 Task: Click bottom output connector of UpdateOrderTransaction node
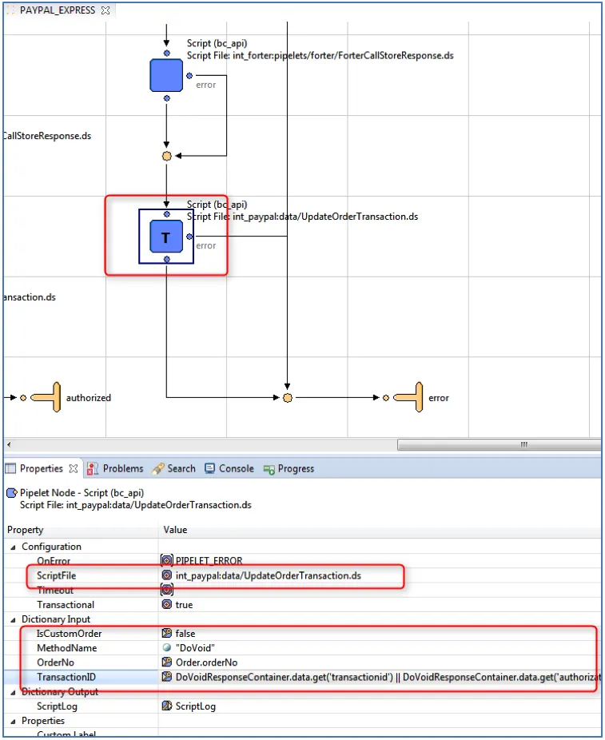166,259
